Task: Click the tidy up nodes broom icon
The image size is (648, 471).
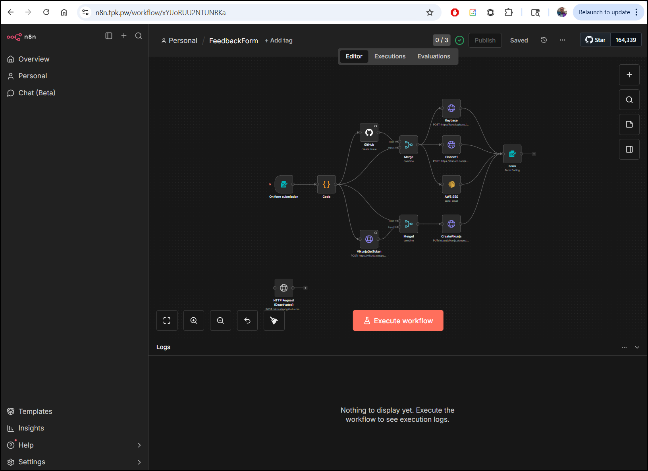Action: point(274,320)
